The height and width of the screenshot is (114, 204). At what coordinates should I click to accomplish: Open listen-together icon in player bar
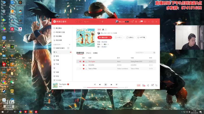[x=152, y=85]
